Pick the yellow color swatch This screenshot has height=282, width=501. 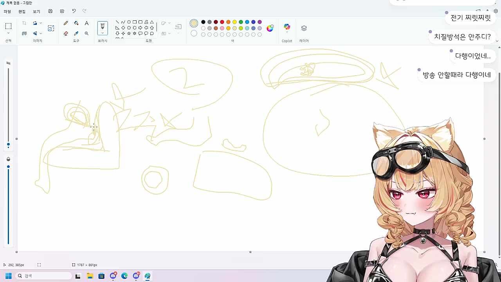tap(234, 22)
